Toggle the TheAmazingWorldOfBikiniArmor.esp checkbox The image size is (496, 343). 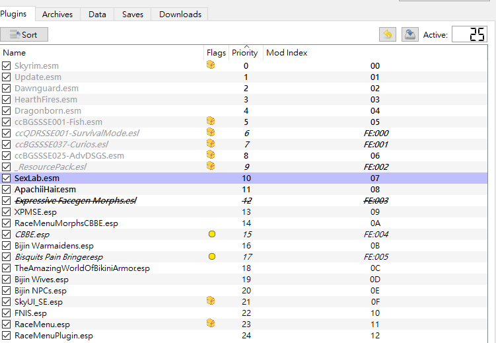tap(7, 268)
